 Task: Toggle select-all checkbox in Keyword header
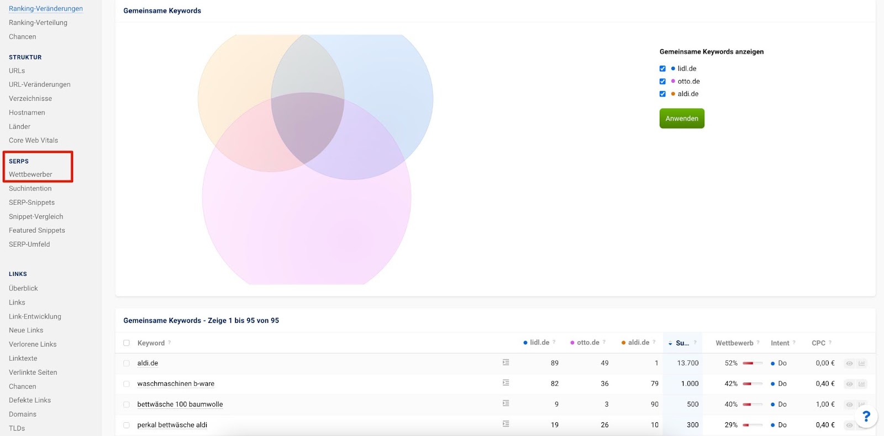point(127,343)
